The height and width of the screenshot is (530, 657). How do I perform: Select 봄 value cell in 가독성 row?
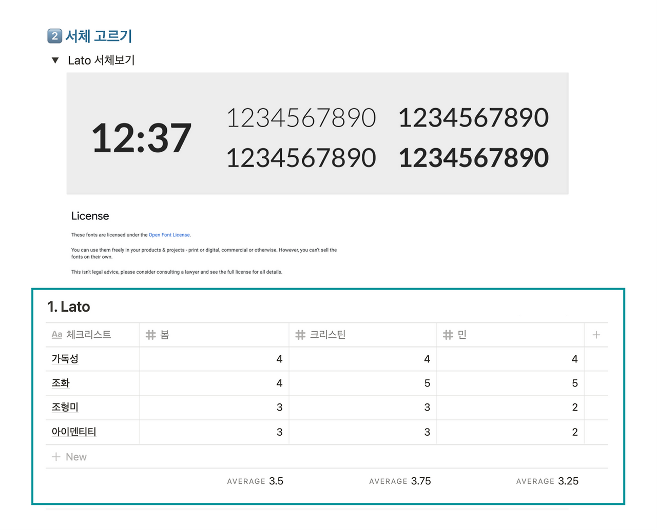coord(214,359)
